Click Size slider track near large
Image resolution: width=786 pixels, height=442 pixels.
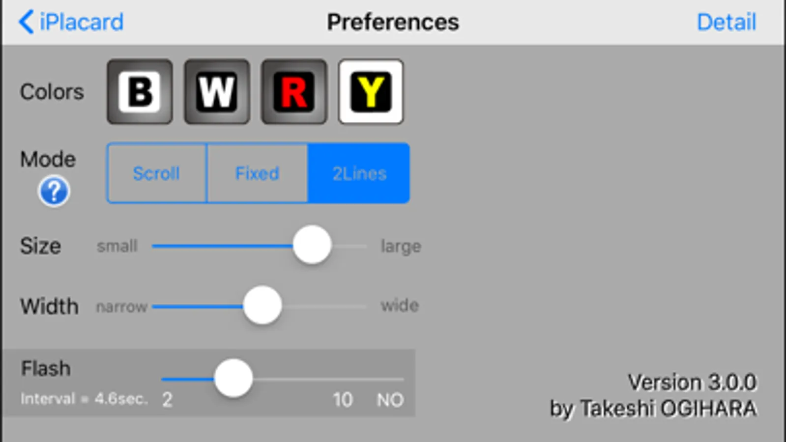point(359,246)
